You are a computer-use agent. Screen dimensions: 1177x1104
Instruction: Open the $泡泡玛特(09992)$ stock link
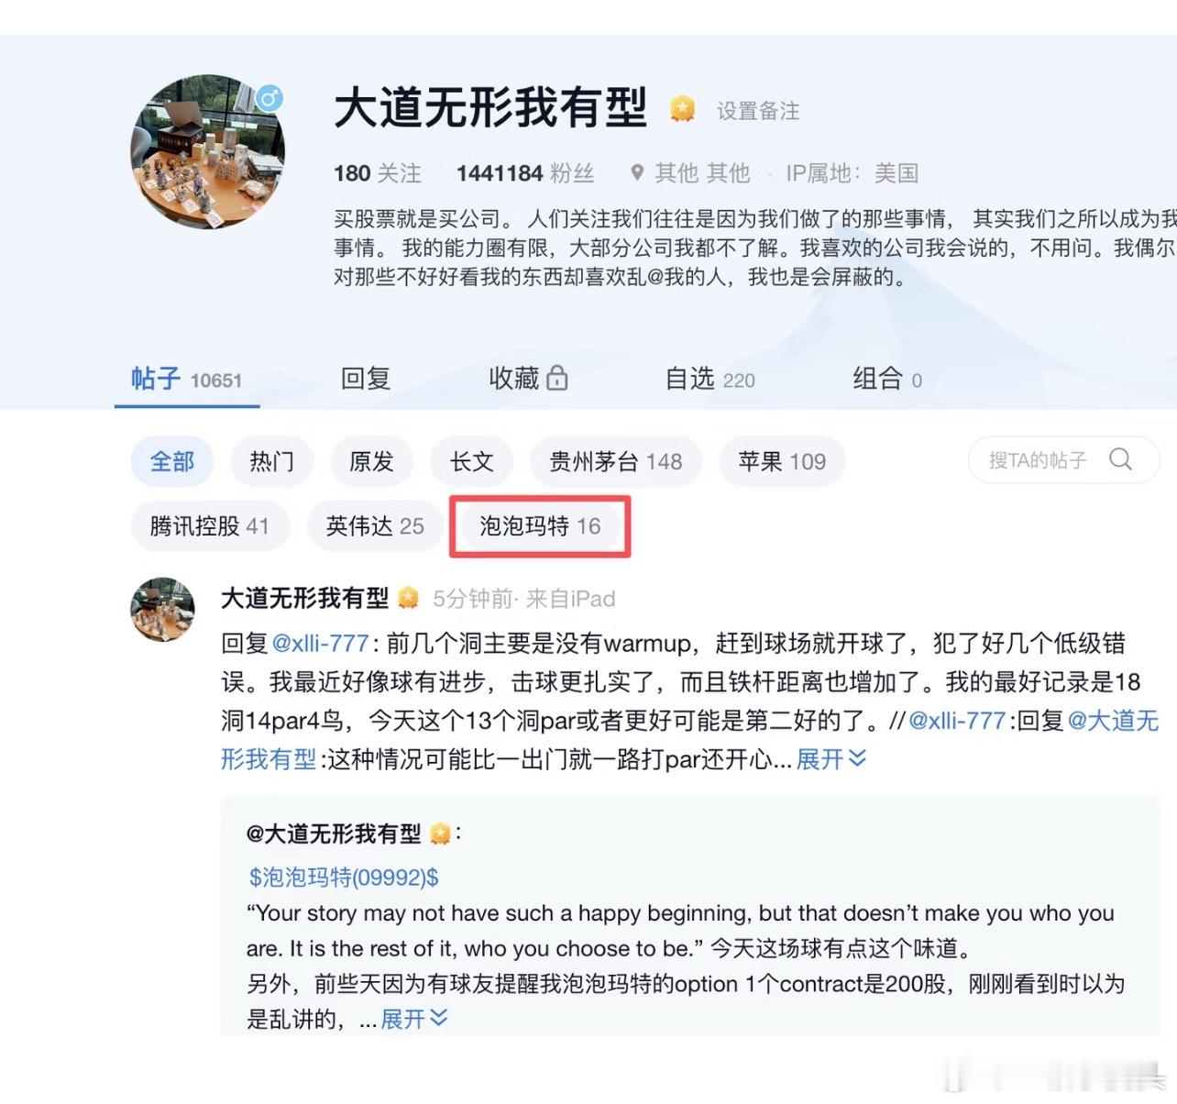(x=344, y=878)
